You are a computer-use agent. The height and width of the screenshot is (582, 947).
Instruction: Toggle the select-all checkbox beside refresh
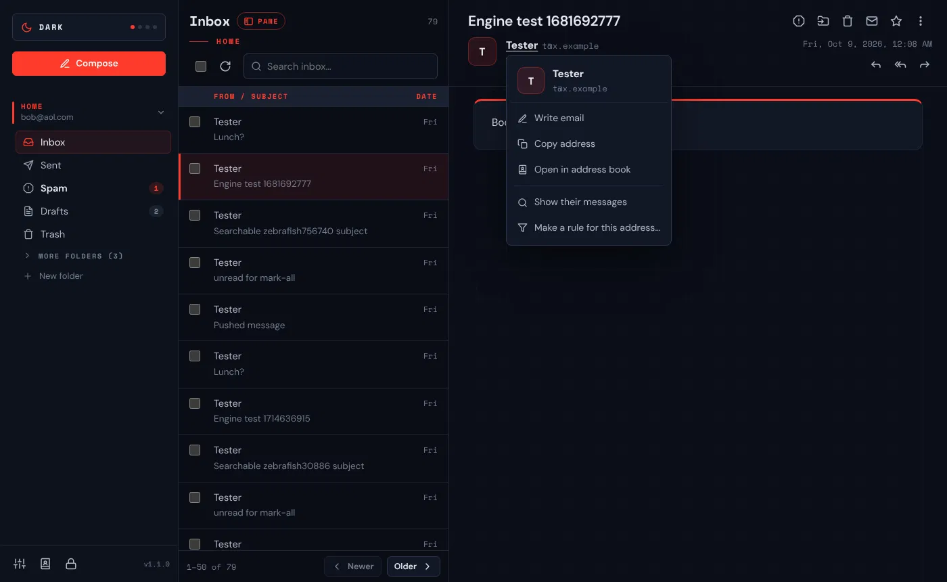click(x=201, y=66)
